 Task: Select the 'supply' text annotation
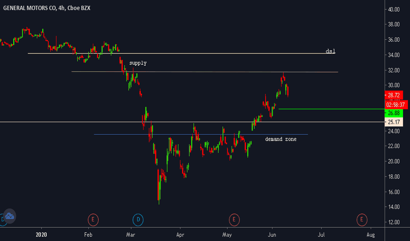138,63
